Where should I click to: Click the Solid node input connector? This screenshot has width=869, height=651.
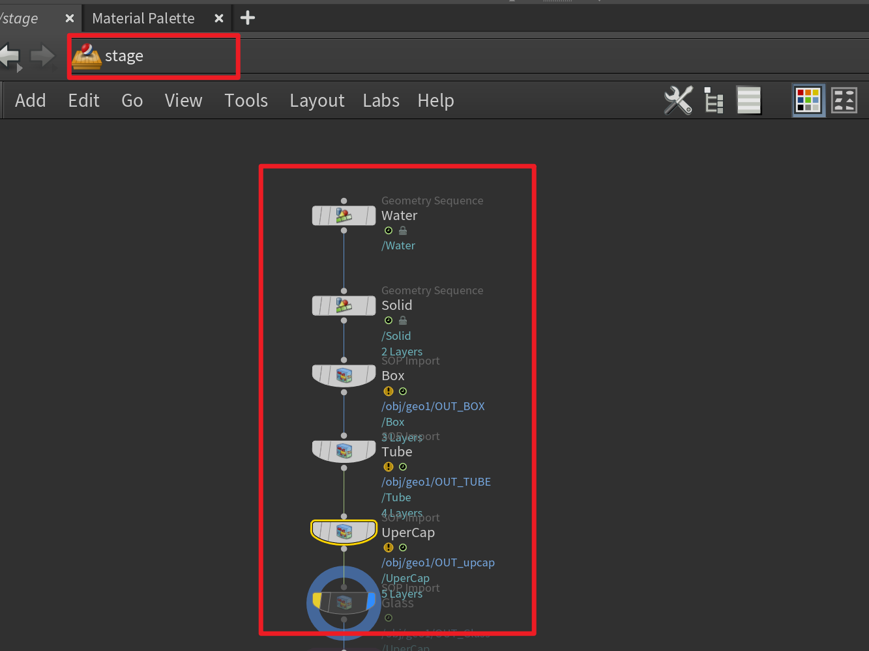point(344,291)
